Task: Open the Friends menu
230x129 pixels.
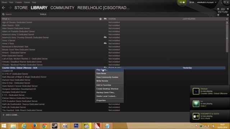Action: pos(19,3)
